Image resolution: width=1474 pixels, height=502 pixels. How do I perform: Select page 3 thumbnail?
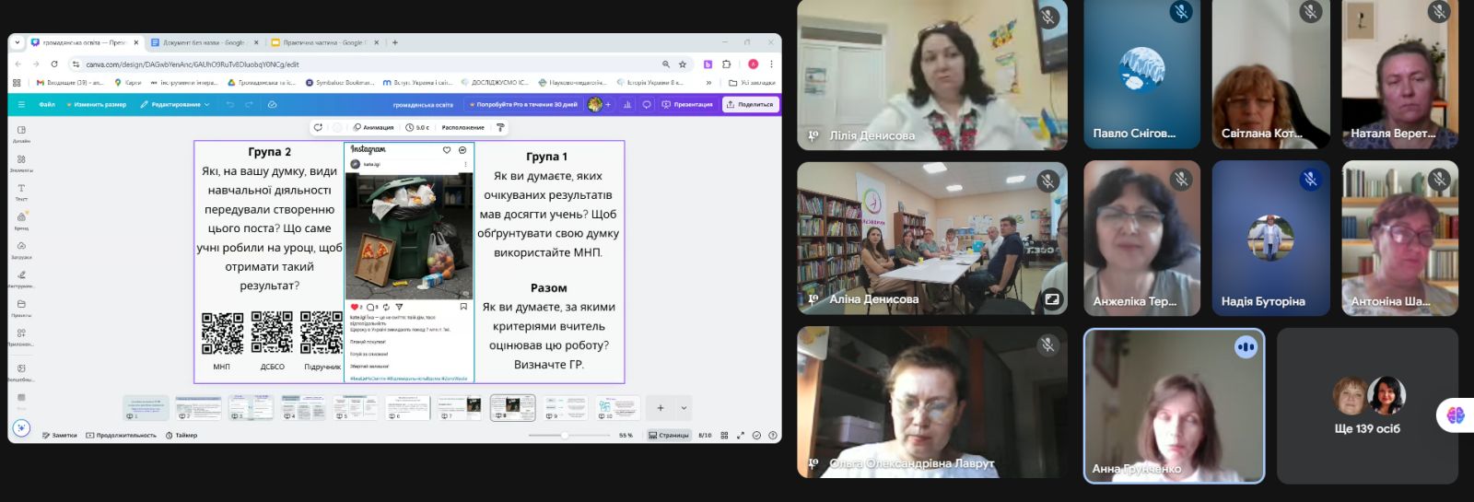(251, 407)
